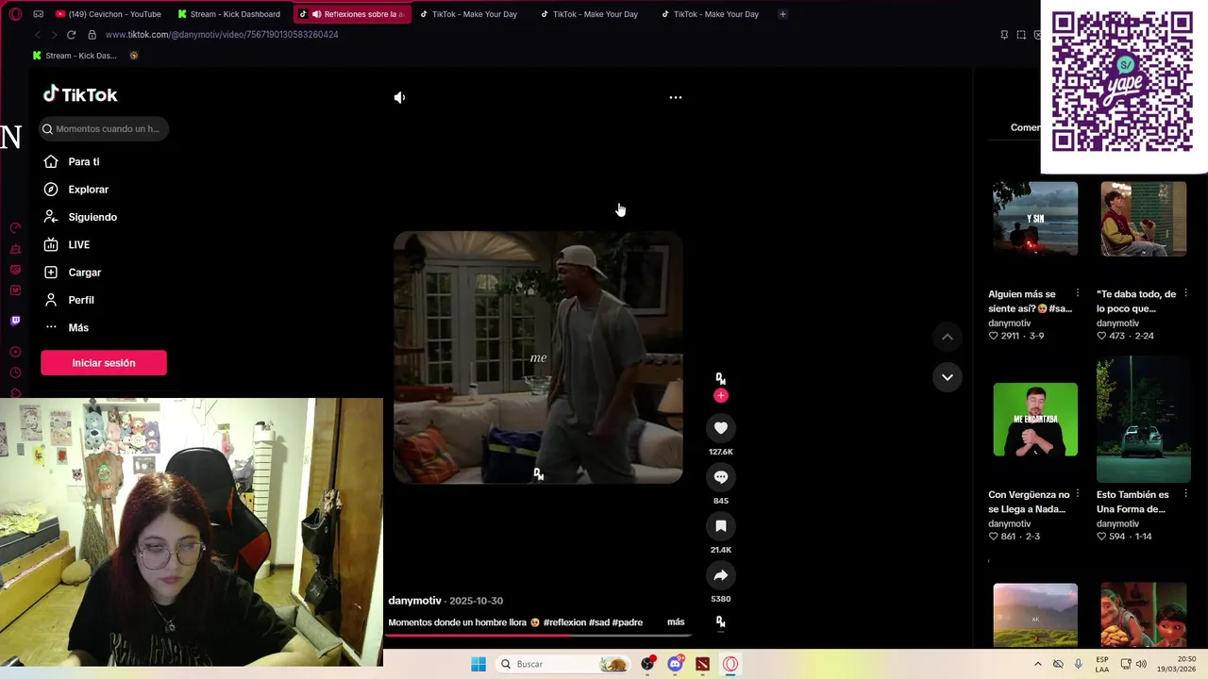1208x679 pixels.
Task: Open the 'Te daba todo, de lo poco que' thumbnail
Action: coord(1143,219)
